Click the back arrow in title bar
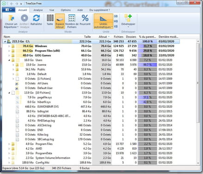The image size is (203, 174). tap(12, 4)
